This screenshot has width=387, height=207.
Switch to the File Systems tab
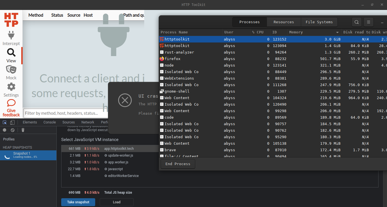point(319,22)
